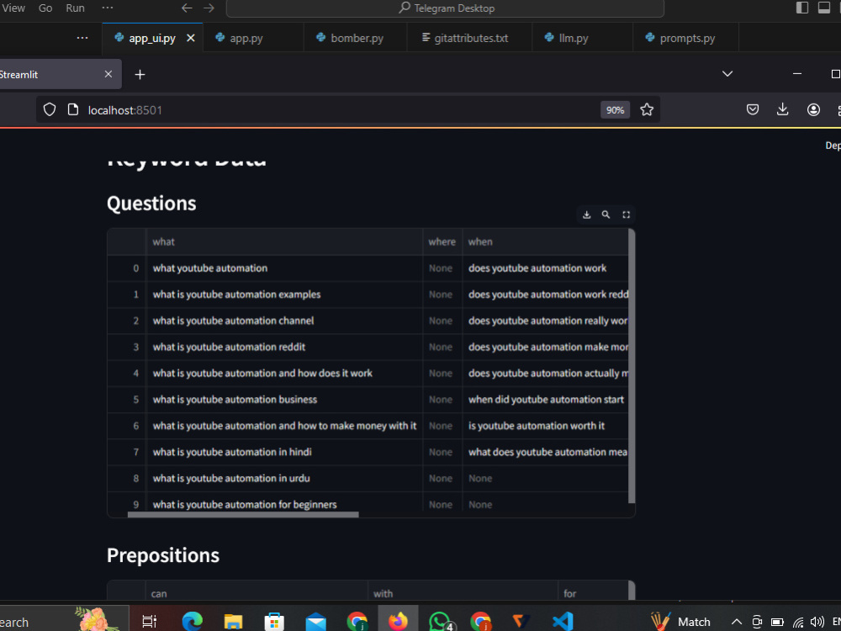Open the Wi-Fi network tray icon
The height and width of the screenshot is (631, 841).
pos(799,622)
